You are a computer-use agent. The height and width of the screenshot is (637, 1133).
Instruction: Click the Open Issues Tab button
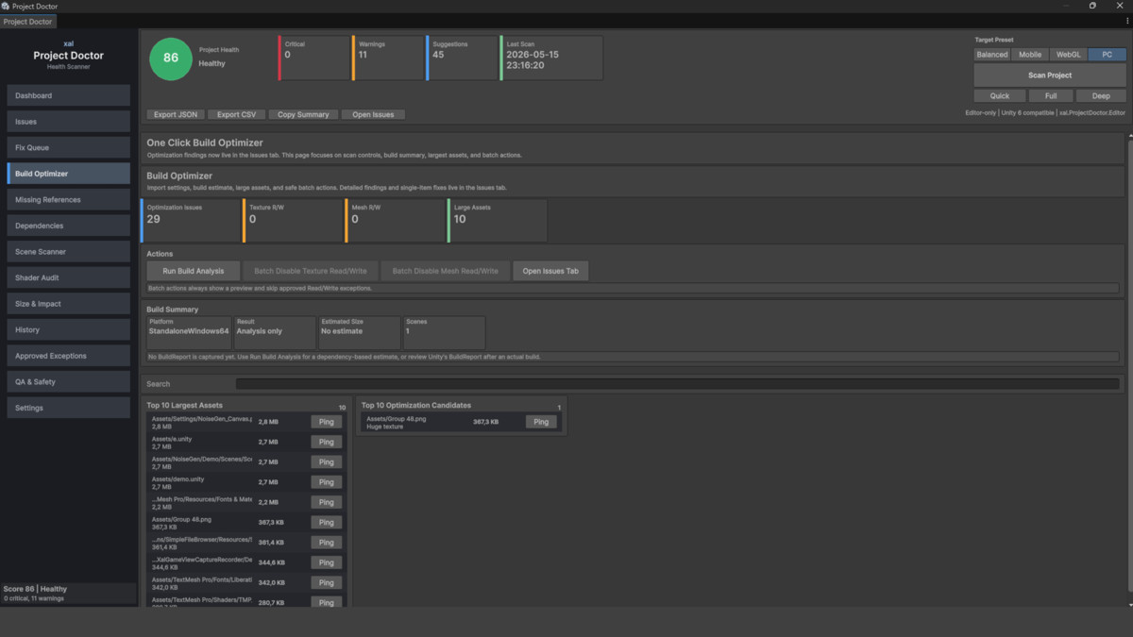[x=550, y=271]
